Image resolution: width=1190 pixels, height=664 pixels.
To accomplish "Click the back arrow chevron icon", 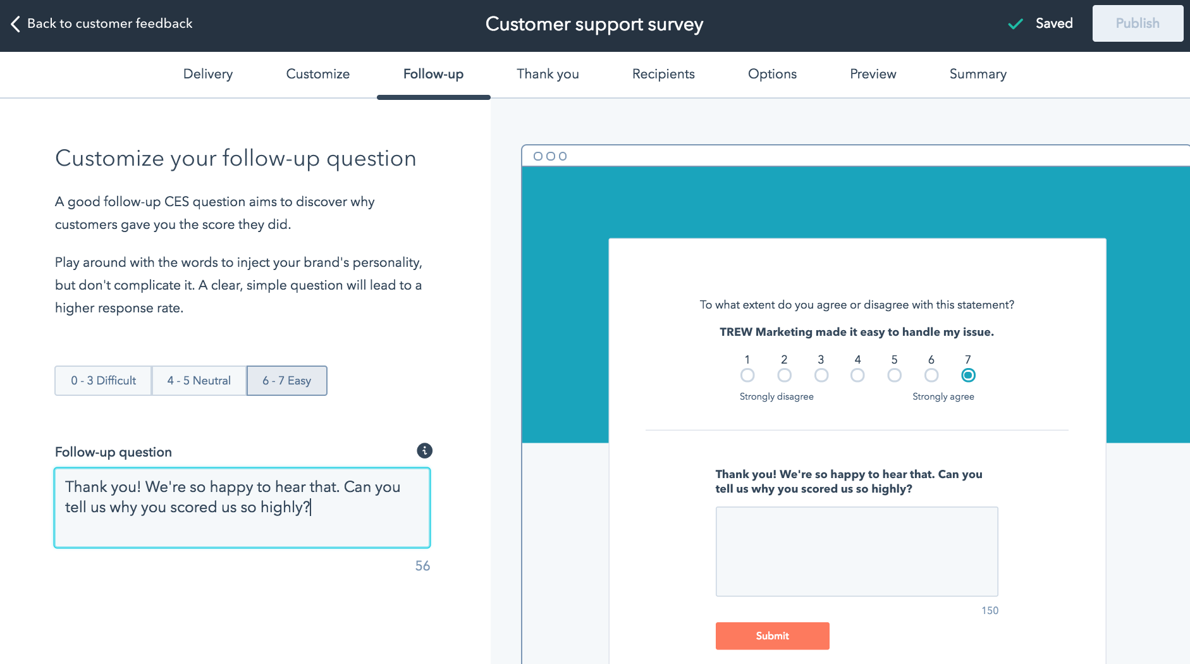I will coord(16,24).
